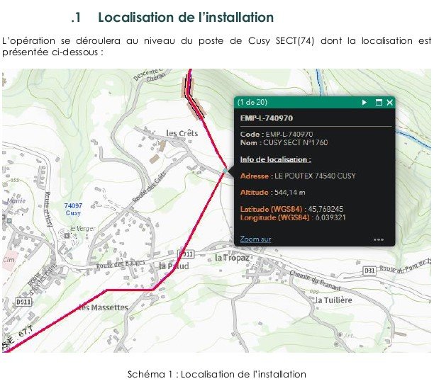Open the popup more options ellipsis
The width and height of the screenshot is (434, 386).
tap(379, 239)
